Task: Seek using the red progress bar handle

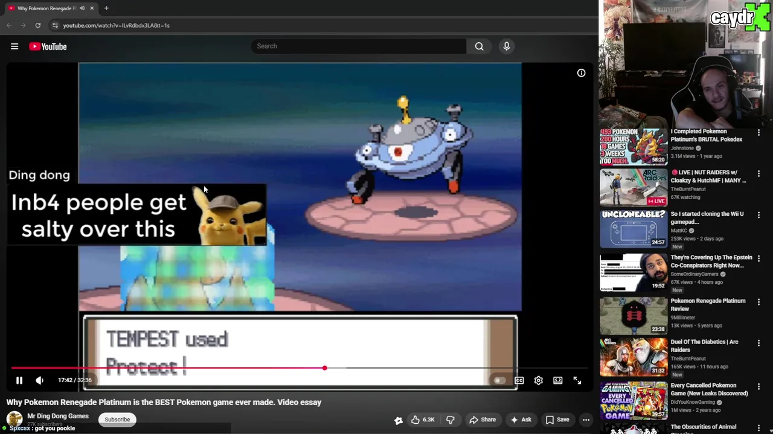Action: (x=324, y=368)
